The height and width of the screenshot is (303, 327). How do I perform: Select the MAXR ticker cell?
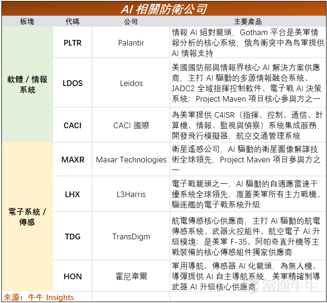(x=73, y=160)
